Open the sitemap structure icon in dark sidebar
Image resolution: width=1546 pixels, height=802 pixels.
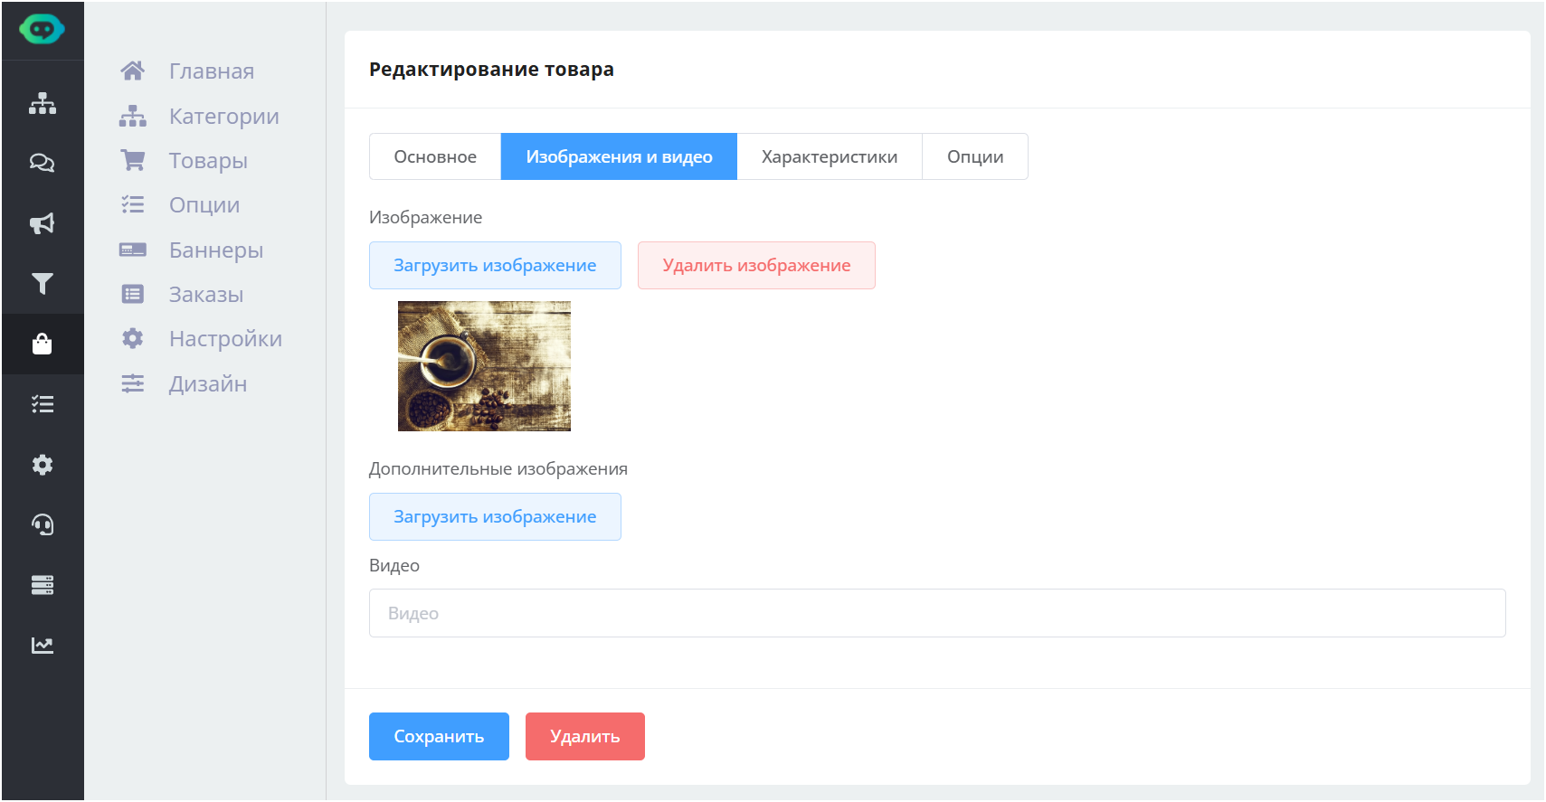(42, 103)
